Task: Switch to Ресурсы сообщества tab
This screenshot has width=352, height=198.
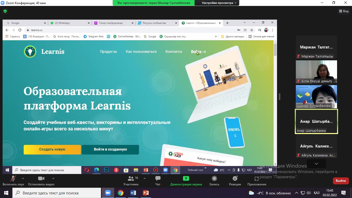Action: click(157, 23)
